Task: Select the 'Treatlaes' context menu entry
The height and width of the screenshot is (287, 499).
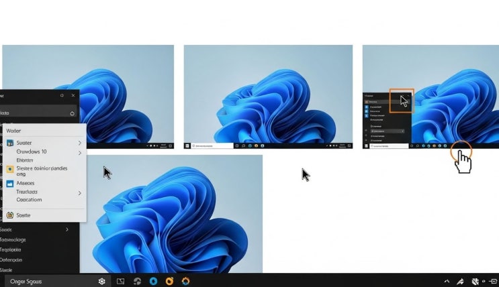Action: pyautogui.click(x=44, y=192)
